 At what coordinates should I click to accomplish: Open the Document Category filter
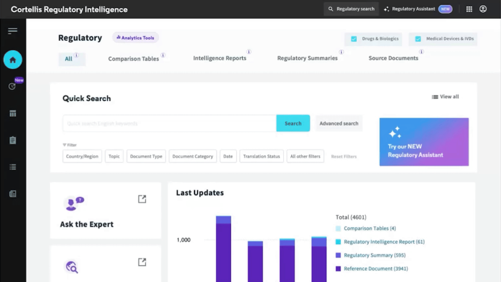pyautogui.click(x=193, y=156)
